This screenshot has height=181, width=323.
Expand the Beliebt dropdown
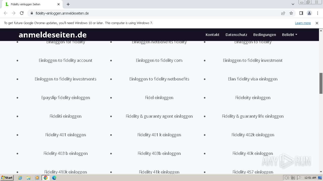tap(289, 35)
